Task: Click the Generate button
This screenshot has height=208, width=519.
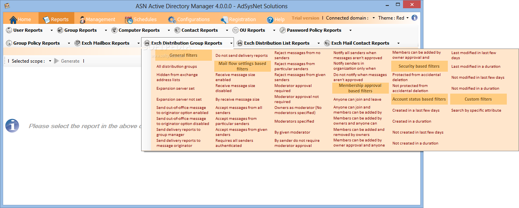Action: point(67,61)
